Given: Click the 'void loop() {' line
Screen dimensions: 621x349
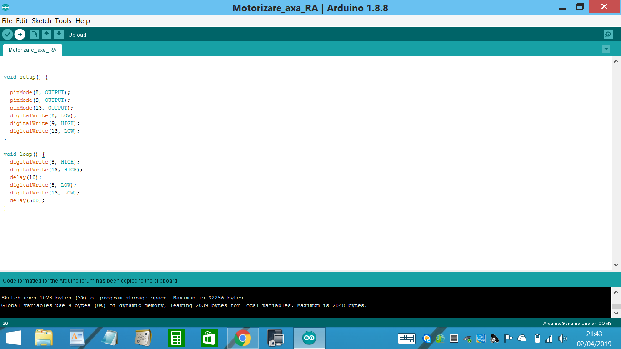Looking at the screenshot, I should tap(25, 155).
